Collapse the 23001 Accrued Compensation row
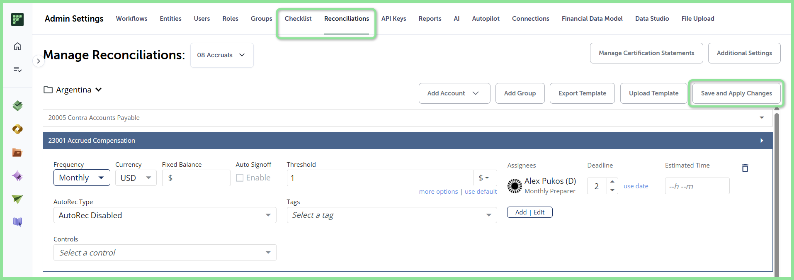The height and width of the screenshot is (280, 794). coord(408,141)
